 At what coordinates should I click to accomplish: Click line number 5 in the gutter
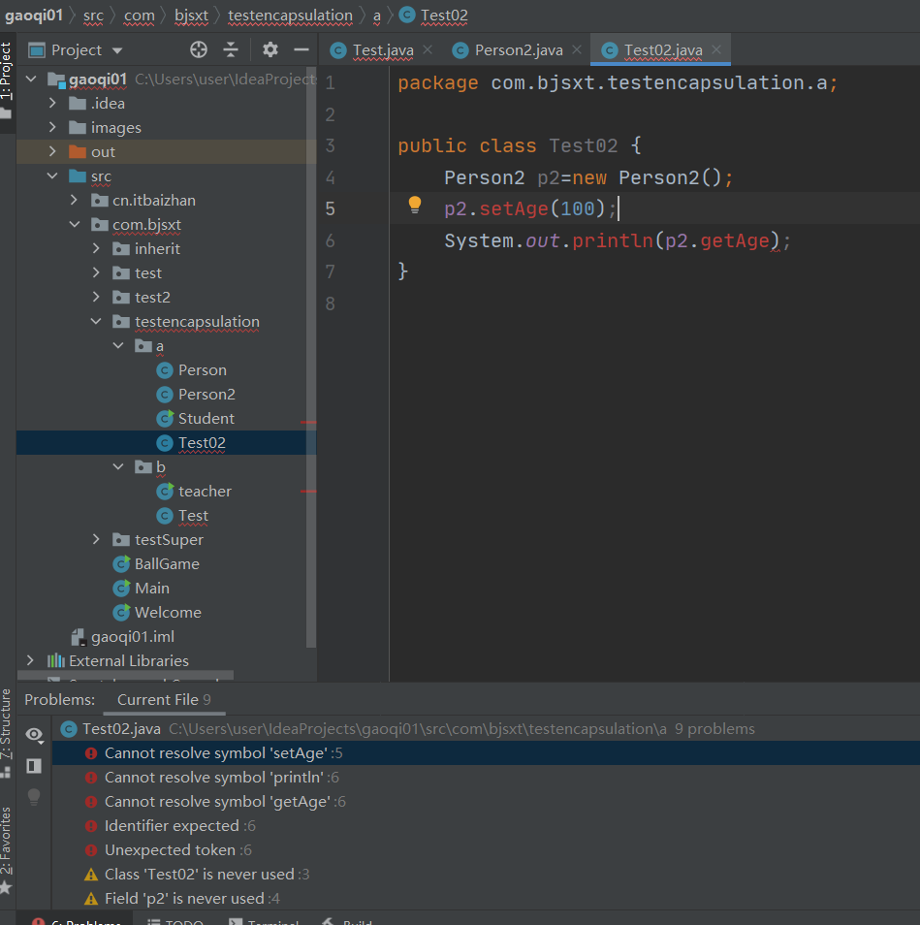click(x=331, y=208)
